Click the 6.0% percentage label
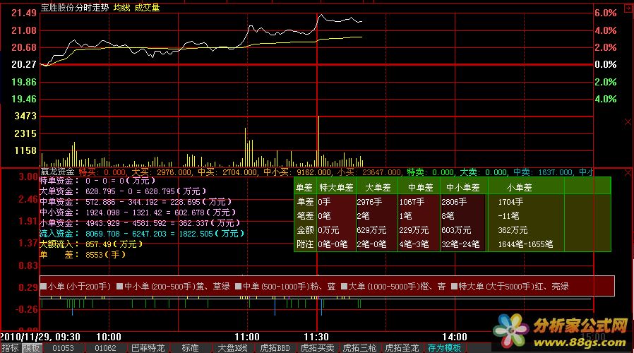Image resolution: width=634 pixels, height=353 pixels. click(x=605, y=13)
